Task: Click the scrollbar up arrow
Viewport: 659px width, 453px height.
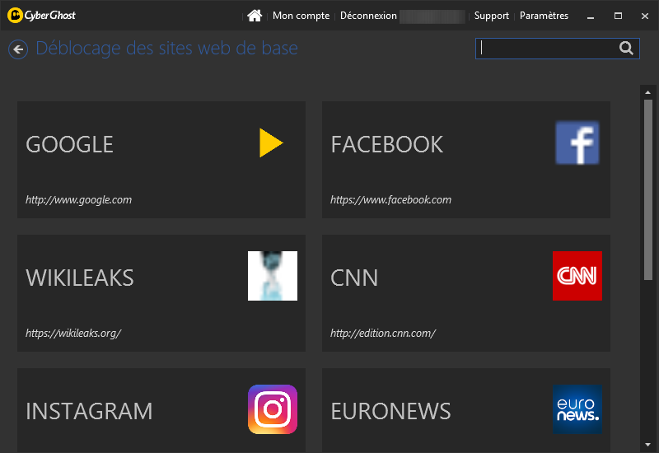Action: [647, 92]
